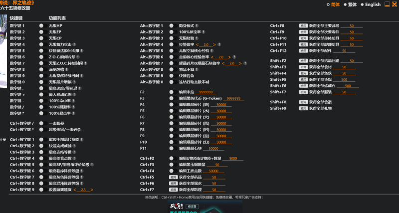This screenshot has height=213, width=399.
Task: Click the 设置游戏速度 value field 2.5
Action: (x=83, y=190)
